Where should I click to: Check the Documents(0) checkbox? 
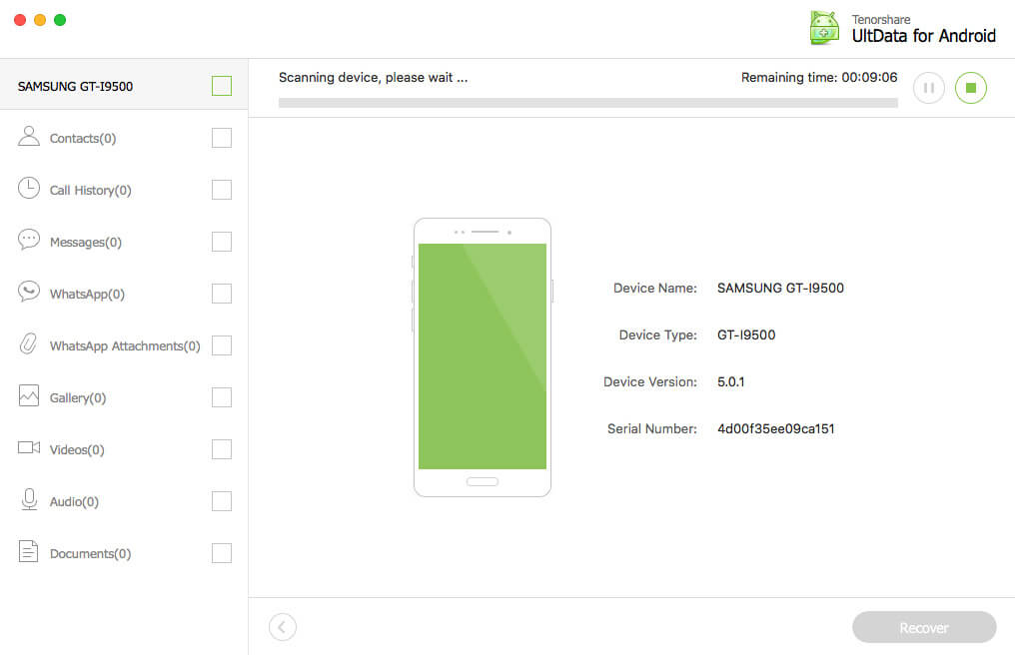[x=222, y=553]
